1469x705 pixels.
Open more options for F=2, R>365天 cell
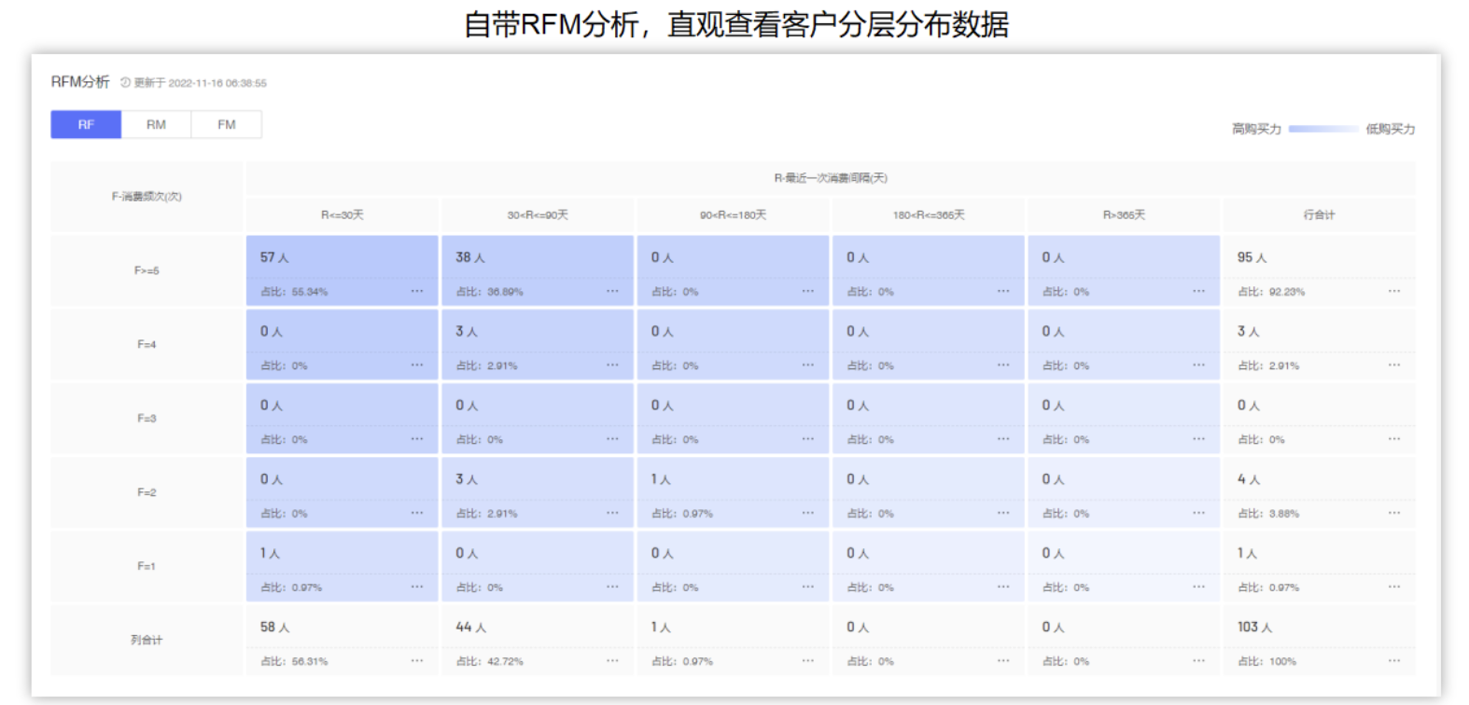click(x=1198, y=513)
